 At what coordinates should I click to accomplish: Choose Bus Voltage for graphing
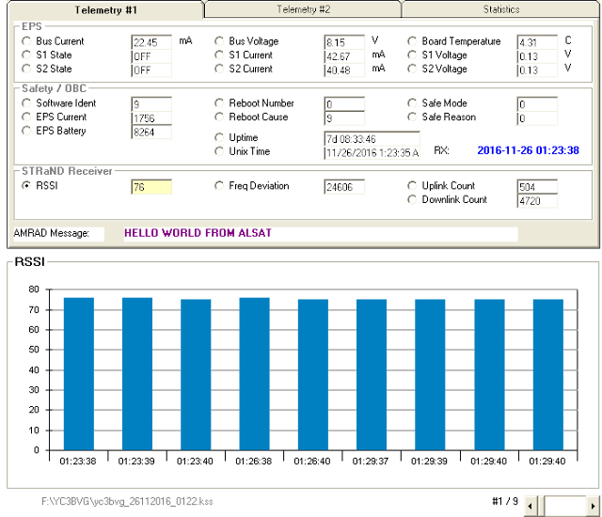click(x=219, y=41)
